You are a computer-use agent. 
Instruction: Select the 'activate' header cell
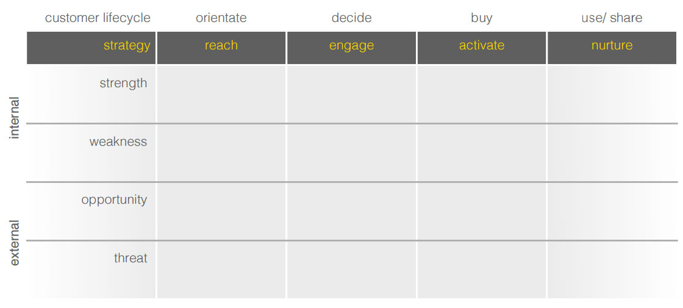(482, 46)
